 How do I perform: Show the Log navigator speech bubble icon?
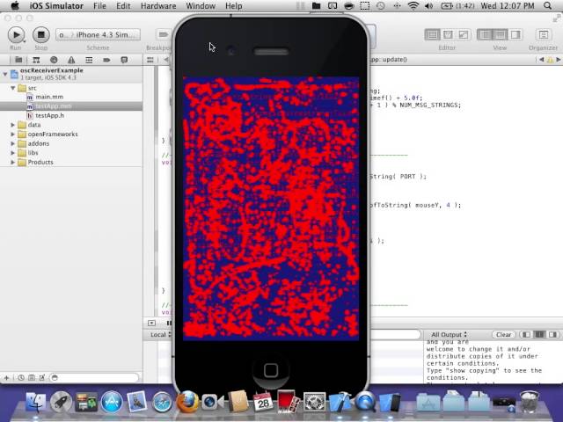coord(124,60)
